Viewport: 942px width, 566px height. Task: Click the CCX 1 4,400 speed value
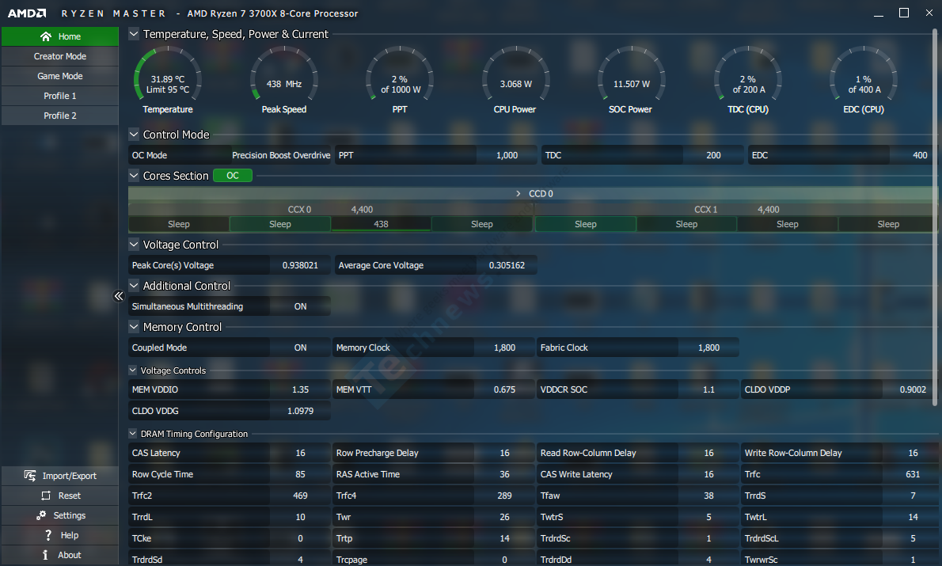[x=769, y=210]
